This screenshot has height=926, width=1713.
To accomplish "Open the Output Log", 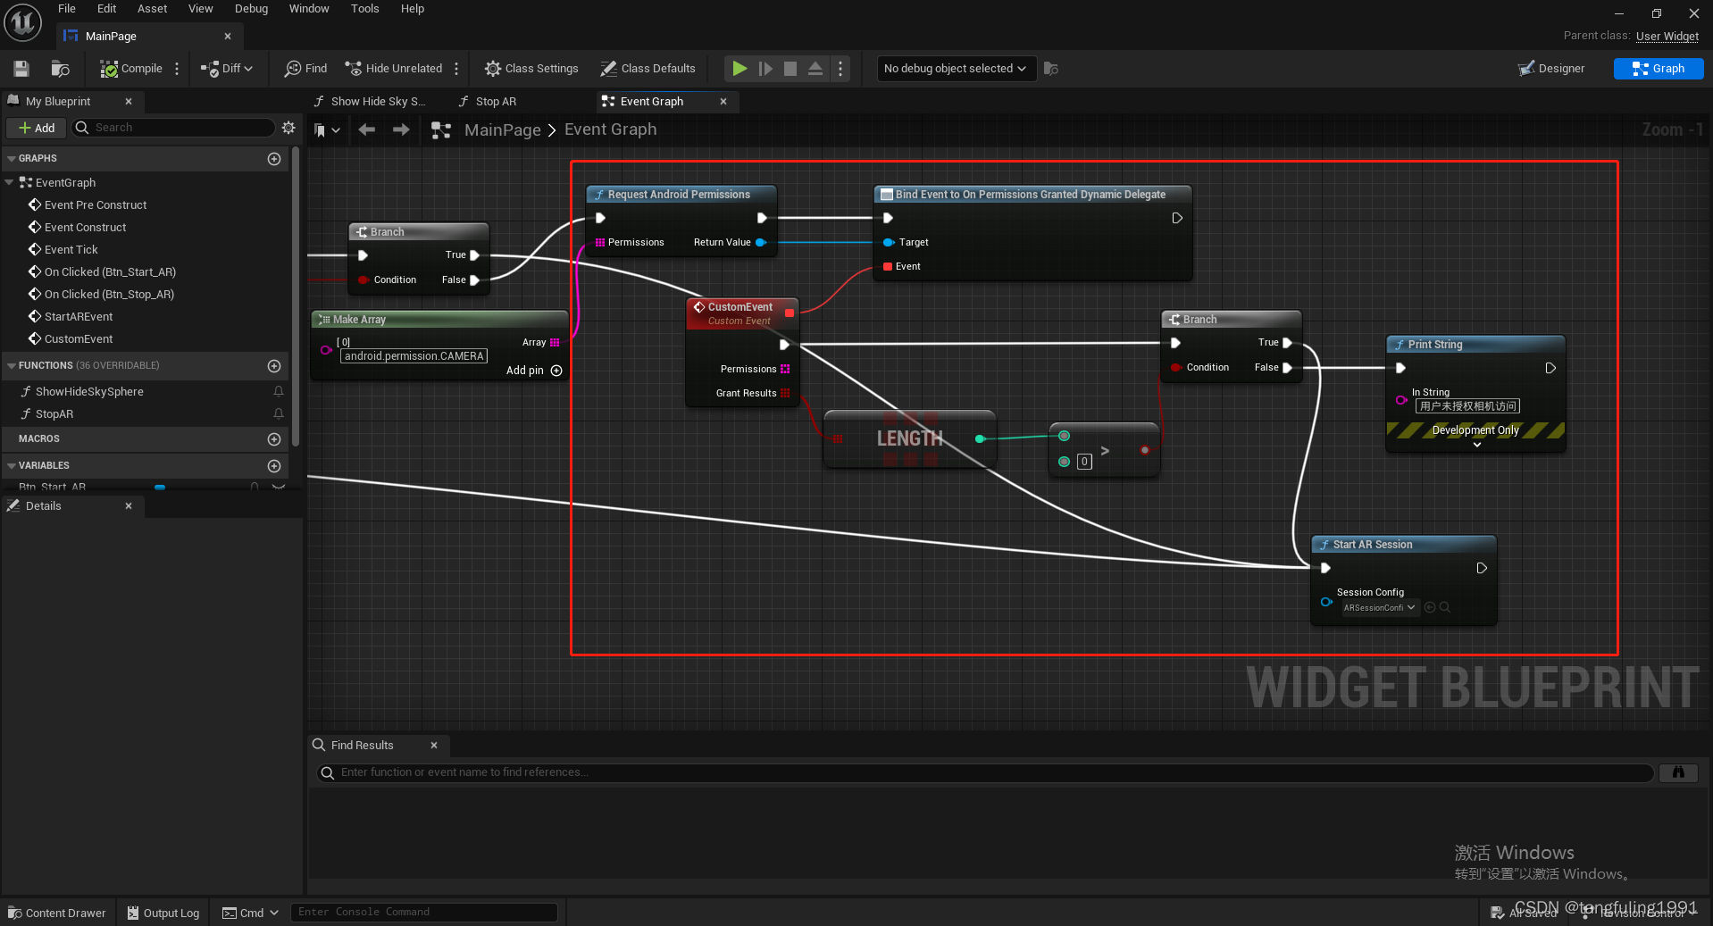I will point(163,913).
